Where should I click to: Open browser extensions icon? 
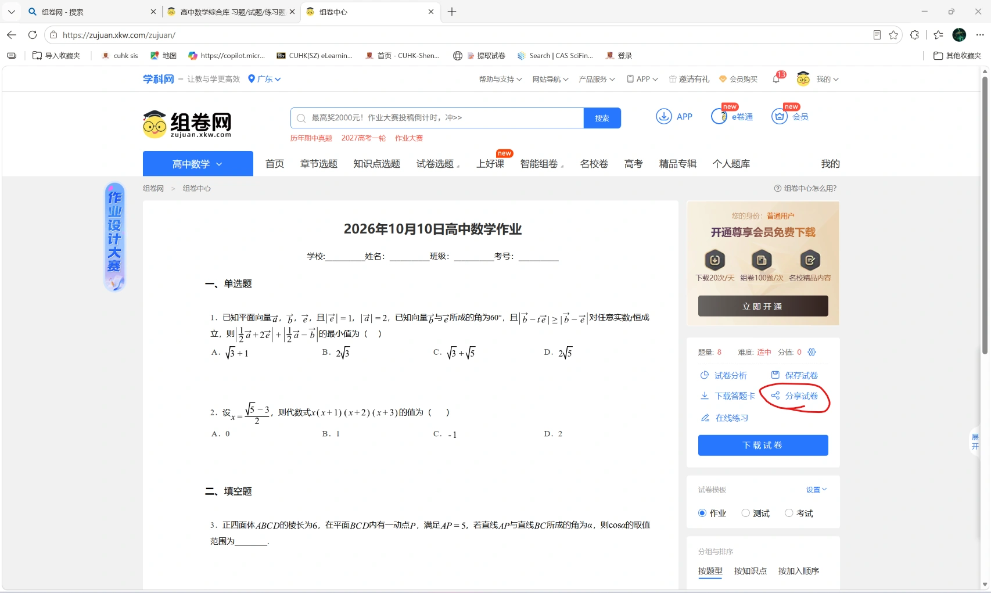point(915,35)
